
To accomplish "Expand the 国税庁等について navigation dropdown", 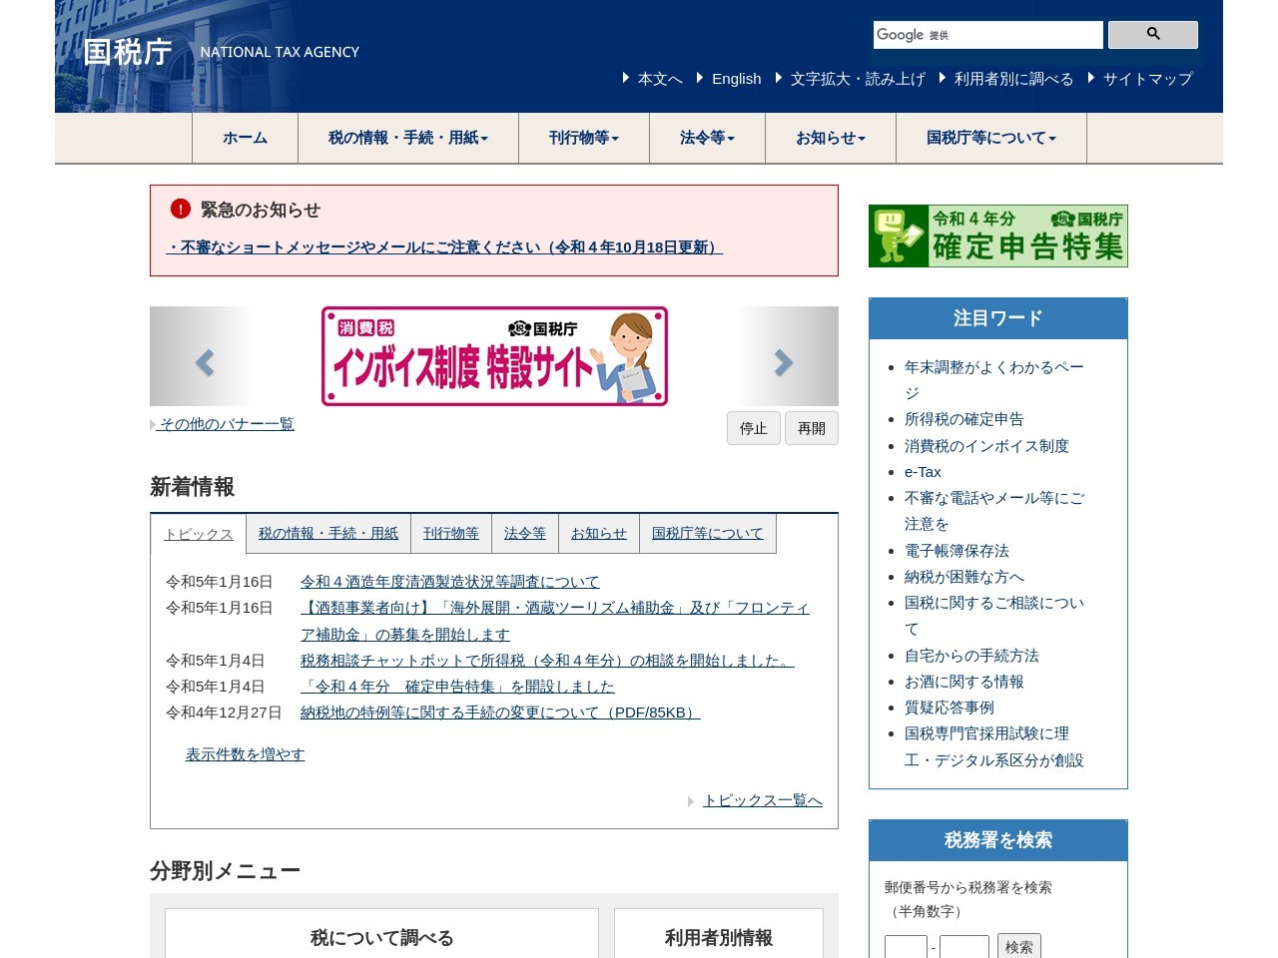I will tap(991, 138).
